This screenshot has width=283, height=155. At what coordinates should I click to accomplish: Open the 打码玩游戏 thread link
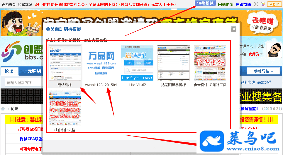30,129
